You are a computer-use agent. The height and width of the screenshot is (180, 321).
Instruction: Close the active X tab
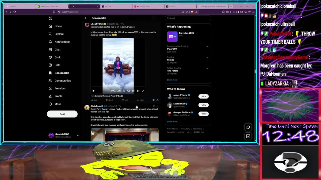(x=98, y=6)
